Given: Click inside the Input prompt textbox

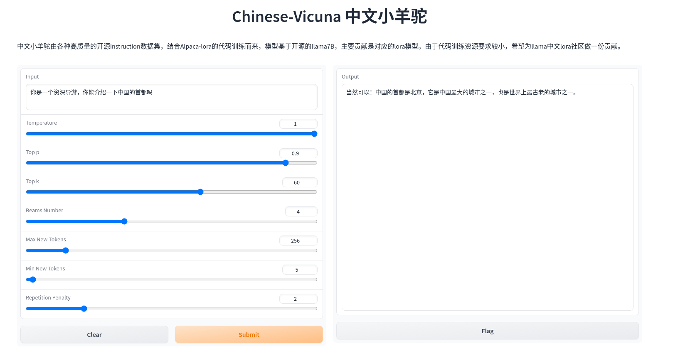Looking at the screenshot, I should tap(171, 97).
